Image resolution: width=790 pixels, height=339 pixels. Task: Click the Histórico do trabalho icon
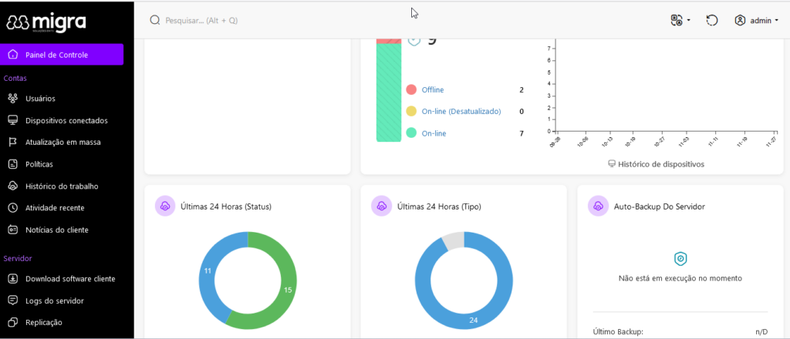12,186
